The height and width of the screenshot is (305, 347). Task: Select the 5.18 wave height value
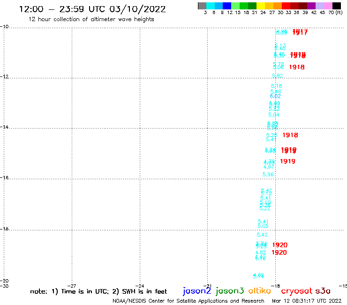click(276, 86)
